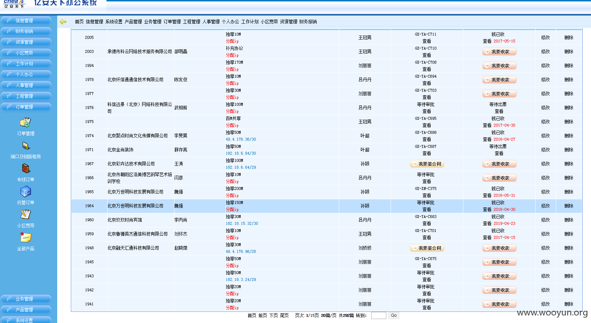Open the 小区宽带 notepad icon
The width and height of the screenshot is (591, 323).
(x=26, y=214)
